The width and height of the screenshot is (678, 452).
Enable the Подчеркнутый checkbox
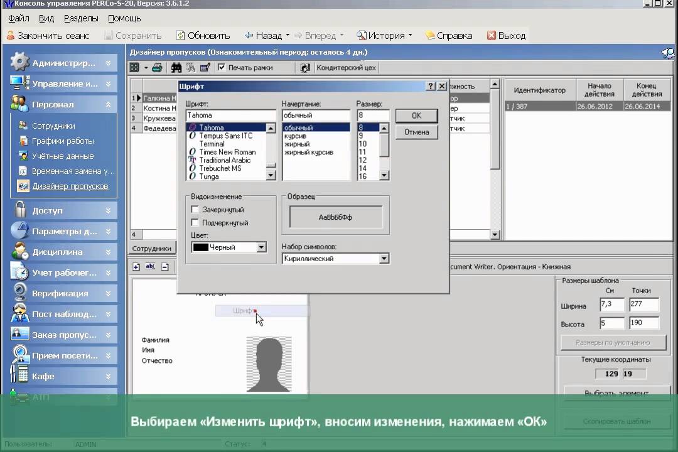pos(195,222)
